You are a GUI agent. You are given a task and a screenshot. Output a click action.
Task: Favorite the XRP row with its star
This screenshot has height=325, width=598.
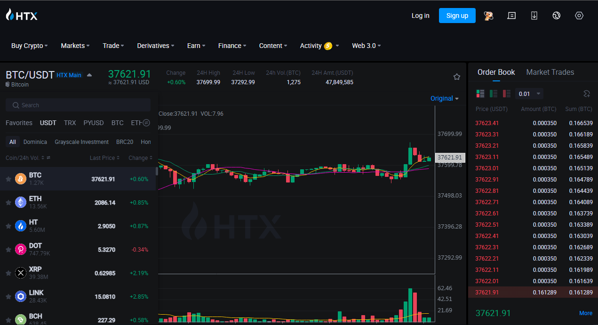(x=8, y=273)
